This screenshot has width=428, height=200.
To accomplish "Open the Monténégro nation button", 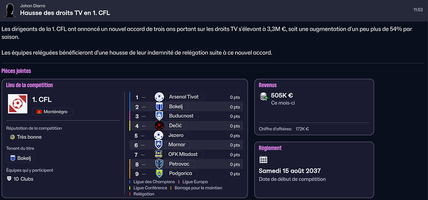I will (52, 112).
